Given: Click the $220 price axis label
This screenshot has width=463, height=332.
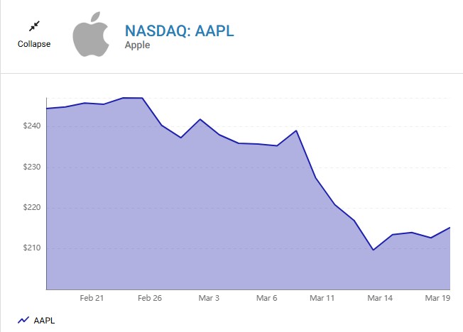Looking at the screenshot, I should 33,208.
